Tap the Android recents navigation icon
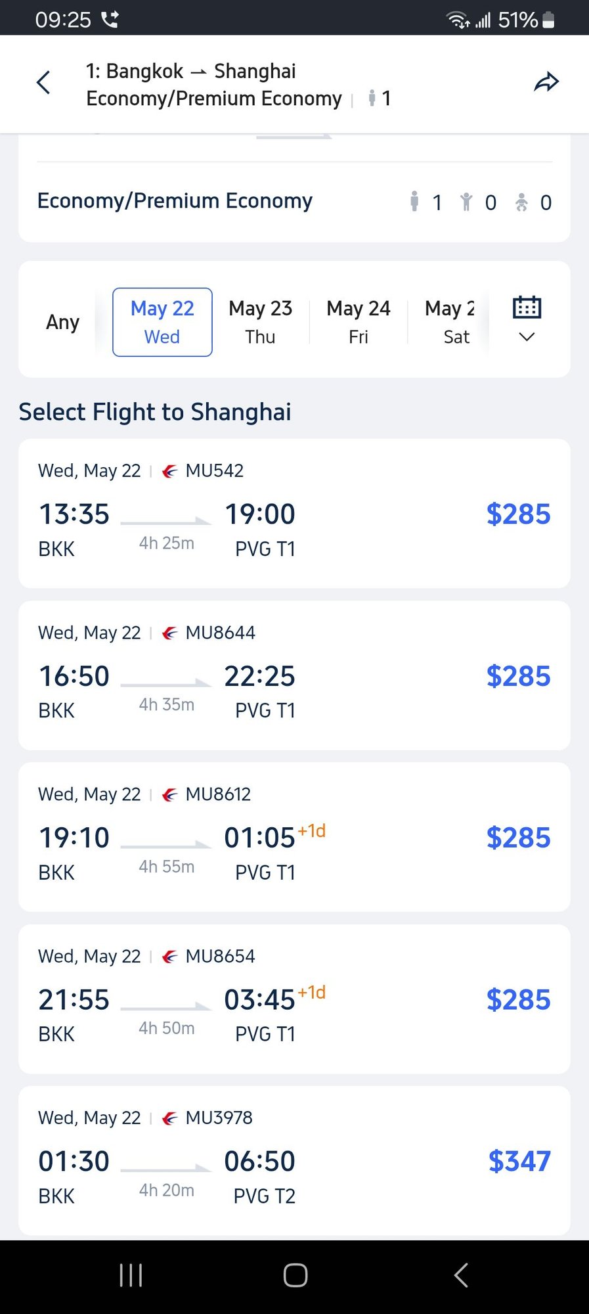The height and width of the screenshot is (1314, 589). click(131, 1275)
